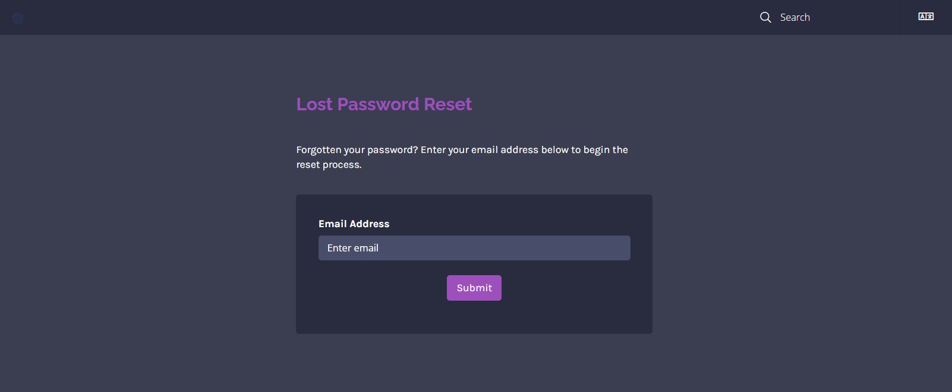Select the Search text in the header
The image size is (952, 392).
(x=795, y=17)
